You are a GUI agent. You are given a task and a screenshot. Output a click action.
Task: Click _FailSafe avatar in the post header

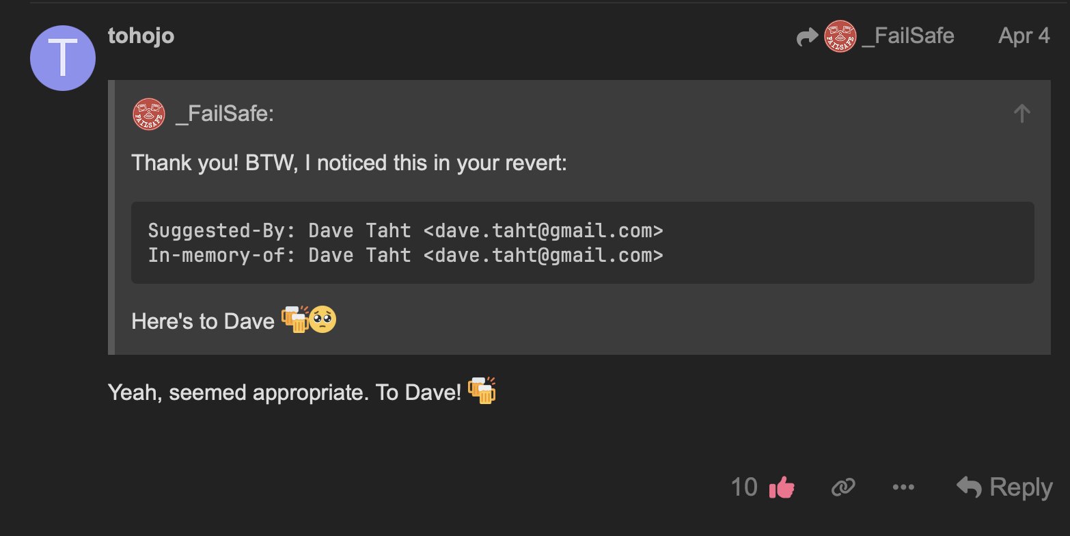[x=840, y=36]
